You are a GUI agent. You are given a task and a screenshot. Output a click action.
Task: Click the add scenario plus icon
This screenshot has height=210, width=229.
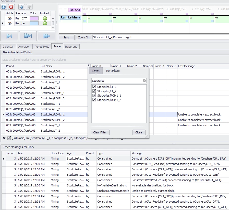coord(4,7)
